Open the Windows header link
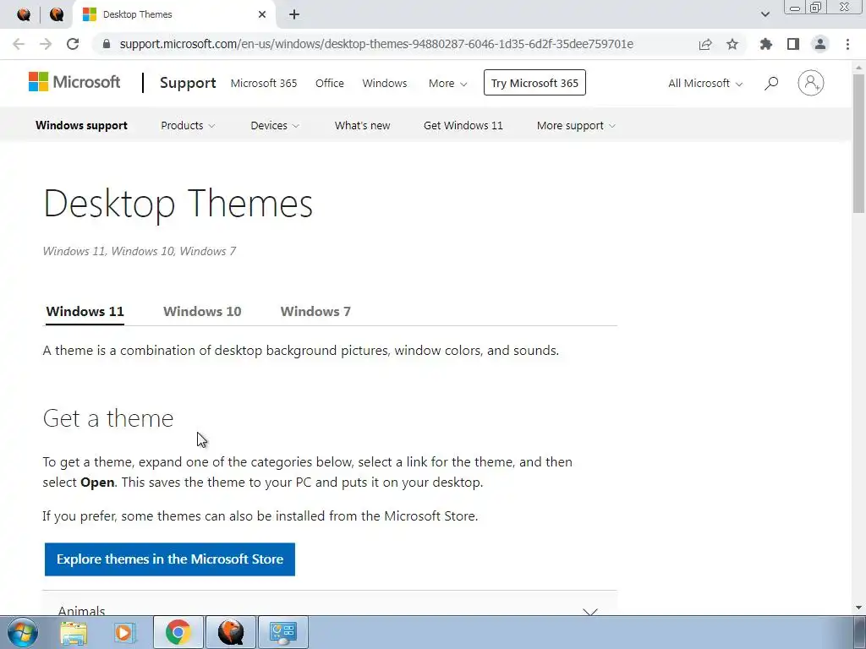 (385, 84)
